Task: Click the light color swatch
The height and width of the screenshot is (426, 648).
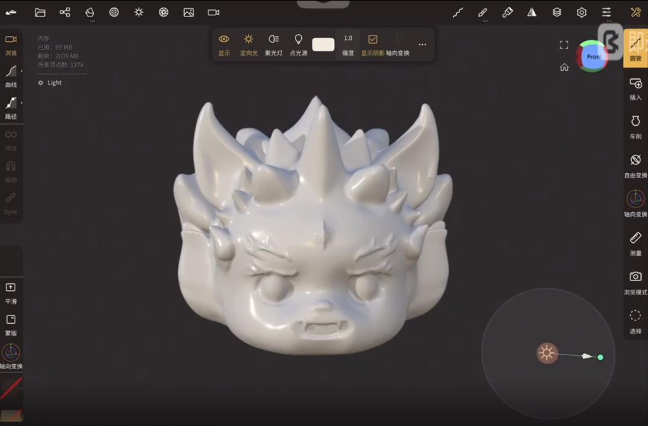Action: [x=323, y=44]
